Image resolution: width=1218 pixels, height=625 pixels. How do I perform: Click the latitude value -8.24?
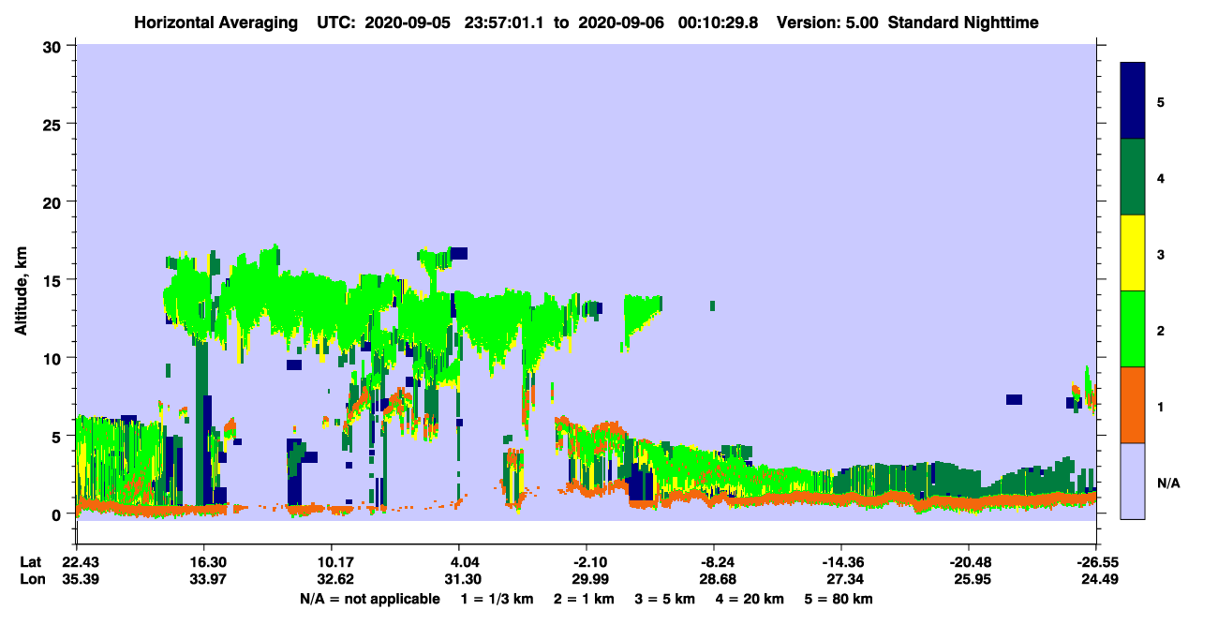[714, 562]
